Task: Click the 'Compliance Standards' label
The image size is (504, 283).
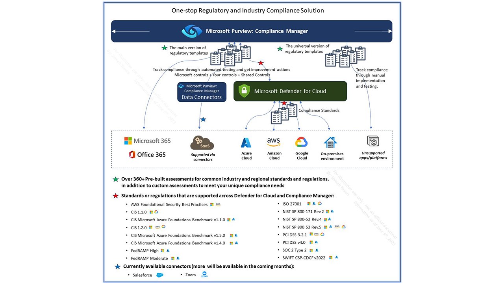Action: [319, 110]
